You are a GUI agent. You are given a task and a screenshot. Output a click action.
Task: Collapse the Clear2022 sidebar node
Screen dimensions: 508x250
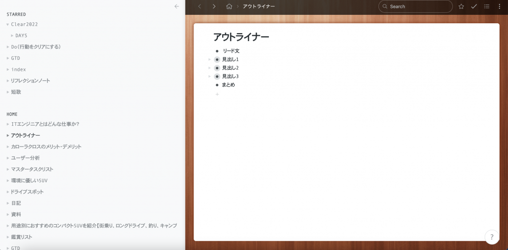8,24
